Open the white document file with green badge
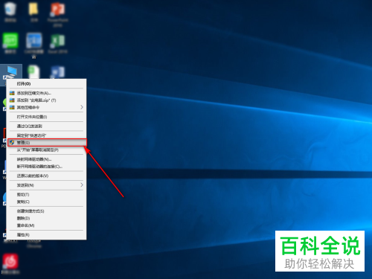 point(33,72)
